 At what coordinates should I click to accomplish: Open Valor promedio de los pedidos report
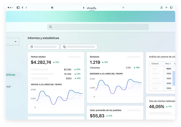click(106, 110)
